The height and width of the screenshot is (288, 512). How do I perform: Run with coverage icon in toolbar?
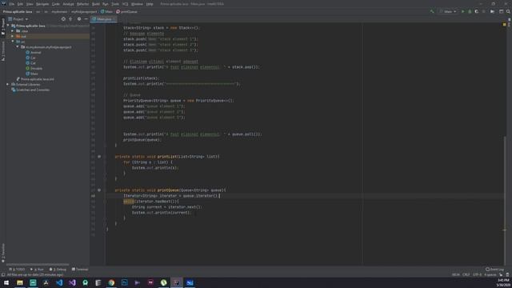pos(477,11)
